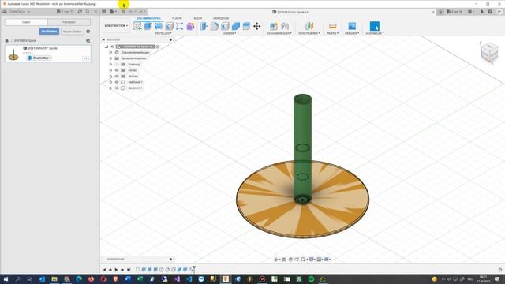
Task: Open the Konstruktion workspace dropdown
Action: coord(116,26)
